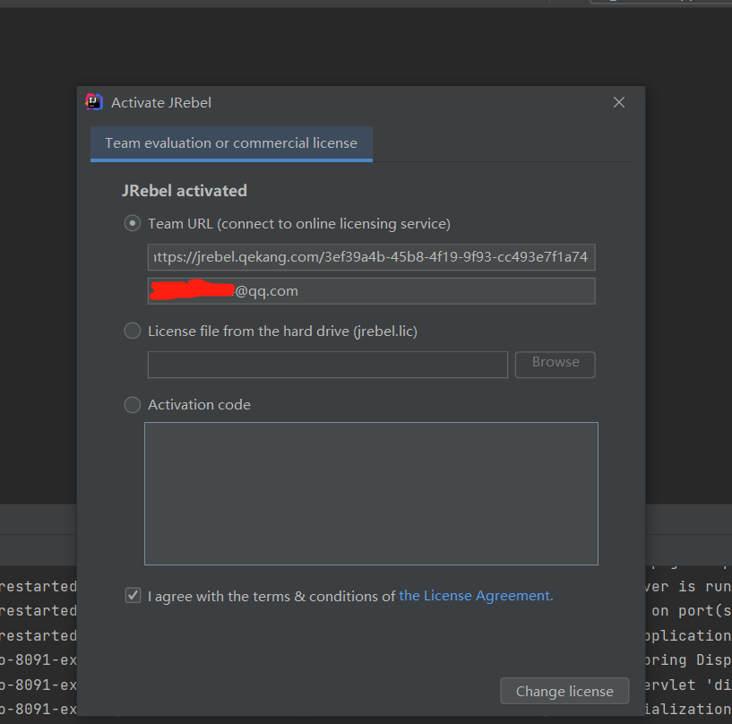Open "the License Agreement" link
The image size is (732, 724).
click(x=475, y=595)
